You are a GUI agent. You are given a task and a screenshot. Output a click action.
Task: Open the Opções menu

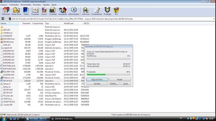point(46,5)
